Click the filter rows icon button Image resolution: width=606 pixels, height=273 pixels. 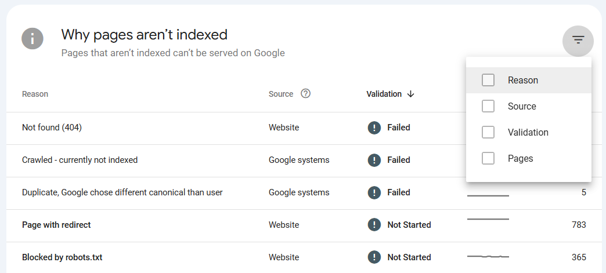578,41
